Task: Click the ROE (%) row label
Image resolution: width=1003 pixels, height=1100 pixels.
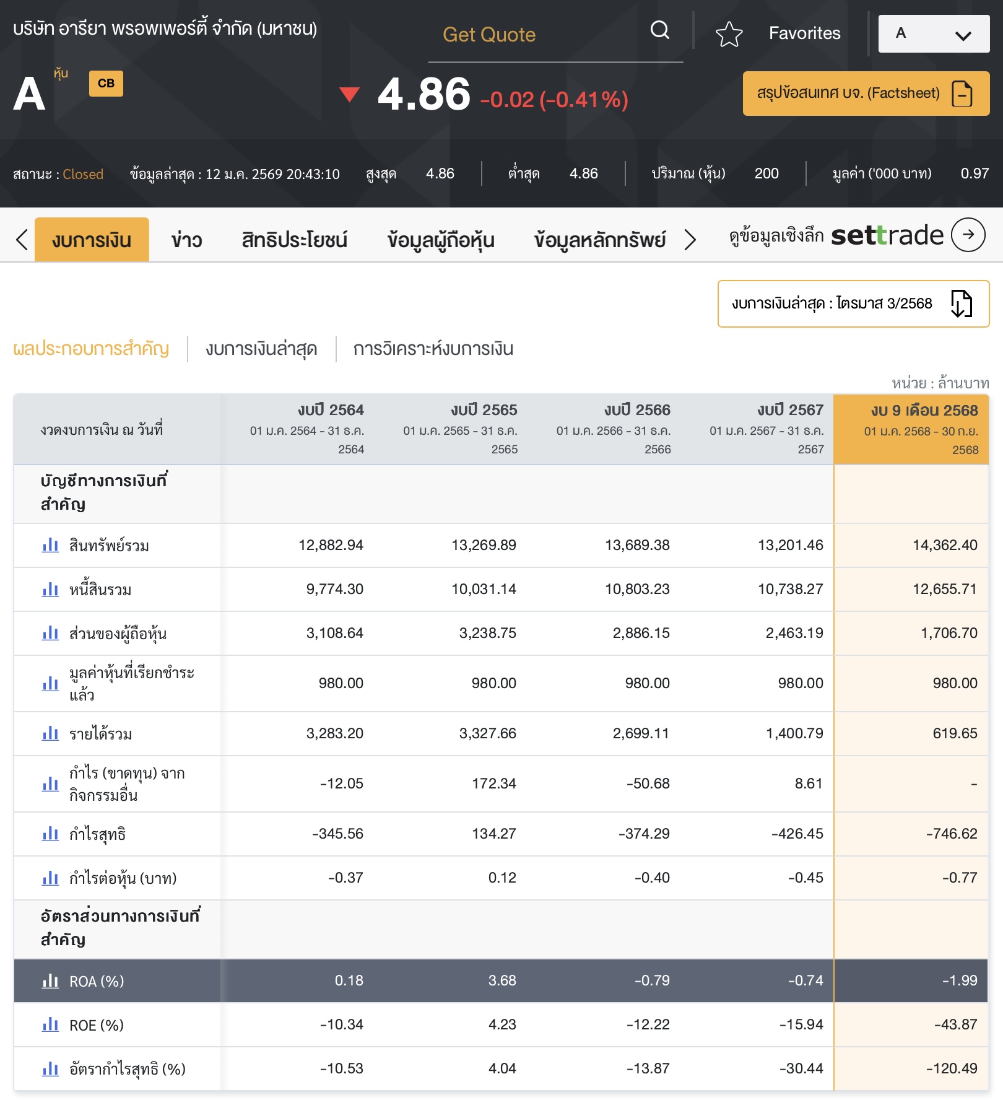Action: pyautogui.click(x=97, y=1026)
